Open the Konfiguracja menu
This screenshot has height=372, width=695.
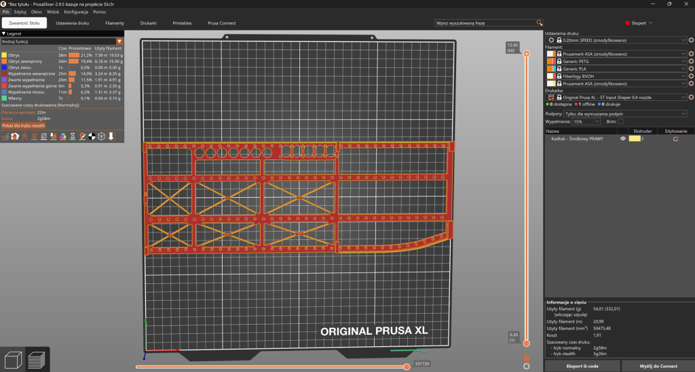76,12
